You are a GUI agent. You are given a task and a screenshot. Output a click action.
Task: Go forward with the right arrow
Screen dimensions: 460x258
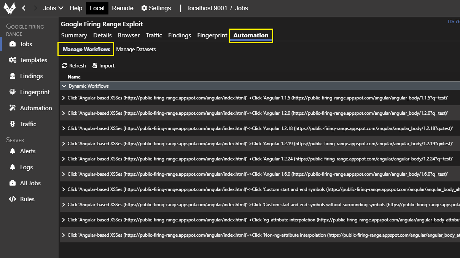(36, 8)
